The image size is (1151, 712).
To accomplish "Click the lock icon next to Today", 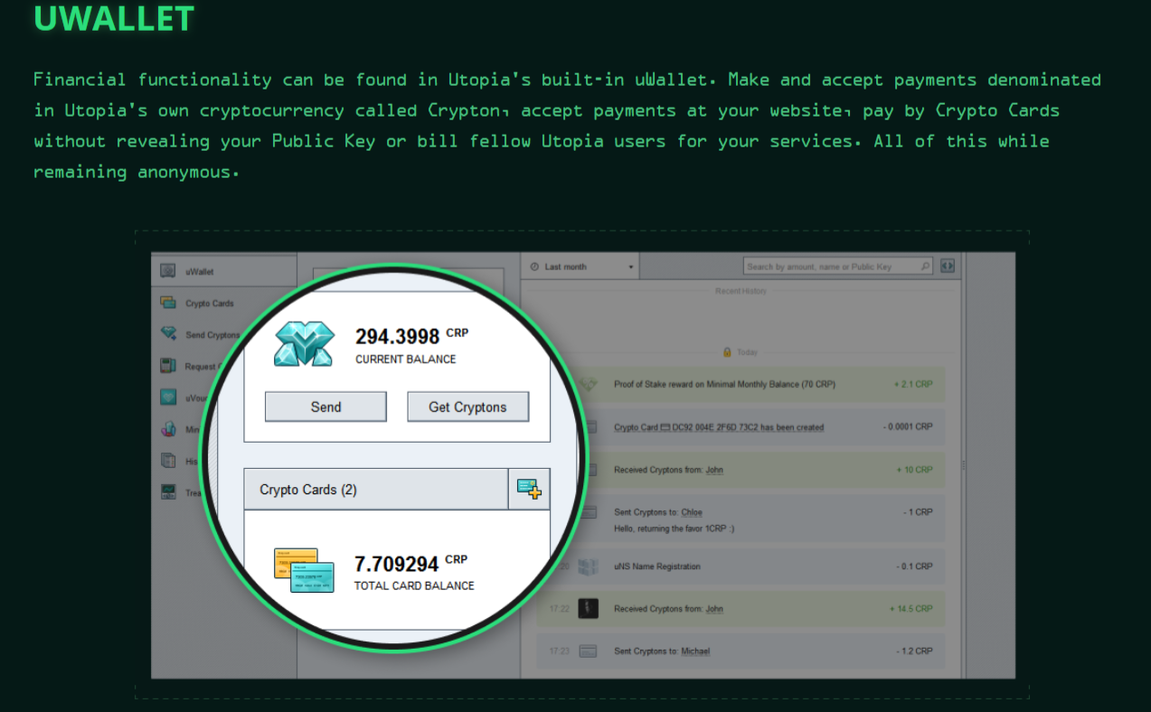I will 728,352.
